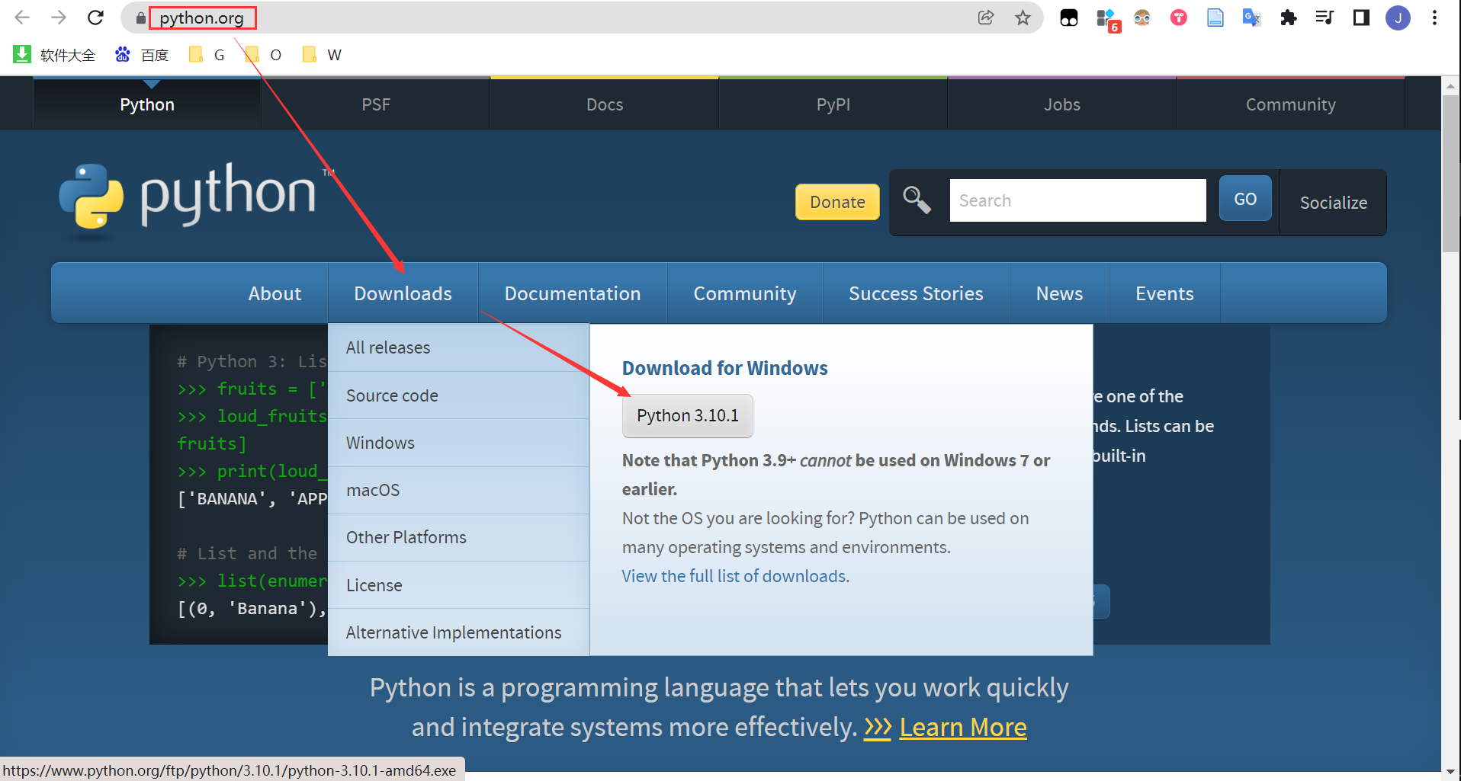Click the pink circular extension icon
1461x781 pixels.
click(x=1178, y=18)
